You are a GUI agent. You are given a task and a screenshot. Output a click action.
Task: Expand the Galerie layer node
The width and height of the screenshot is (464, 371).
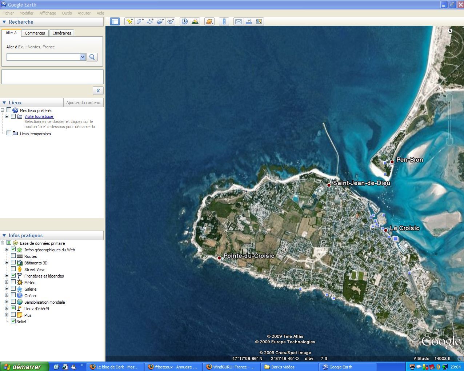pos(7,289)
